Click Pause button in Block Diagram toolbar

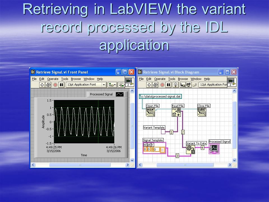pos(168,85)
